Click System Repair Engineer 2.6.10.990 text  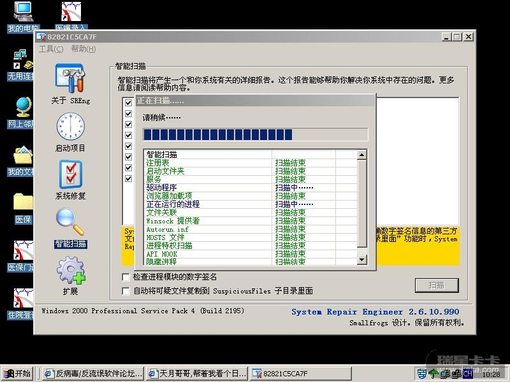pyautogui.click(x=375, y=312)
